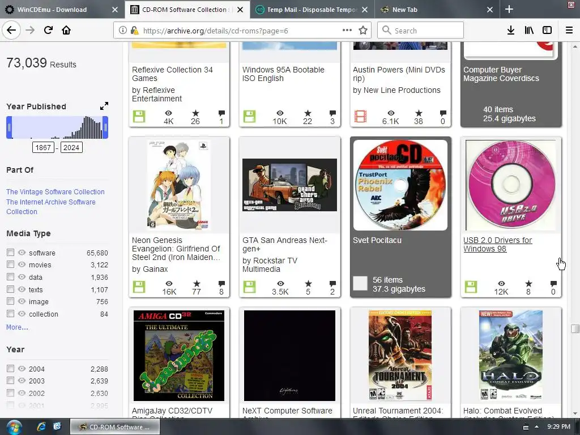Viewport: 580px width, 435px height.
Task: Click the 1867 start year field
Action: pos(43,148)
